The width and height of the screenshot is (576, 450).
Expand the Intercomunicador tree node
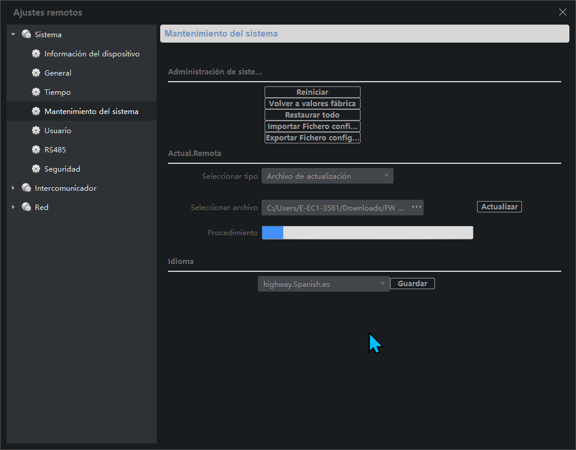coord(13,188)
